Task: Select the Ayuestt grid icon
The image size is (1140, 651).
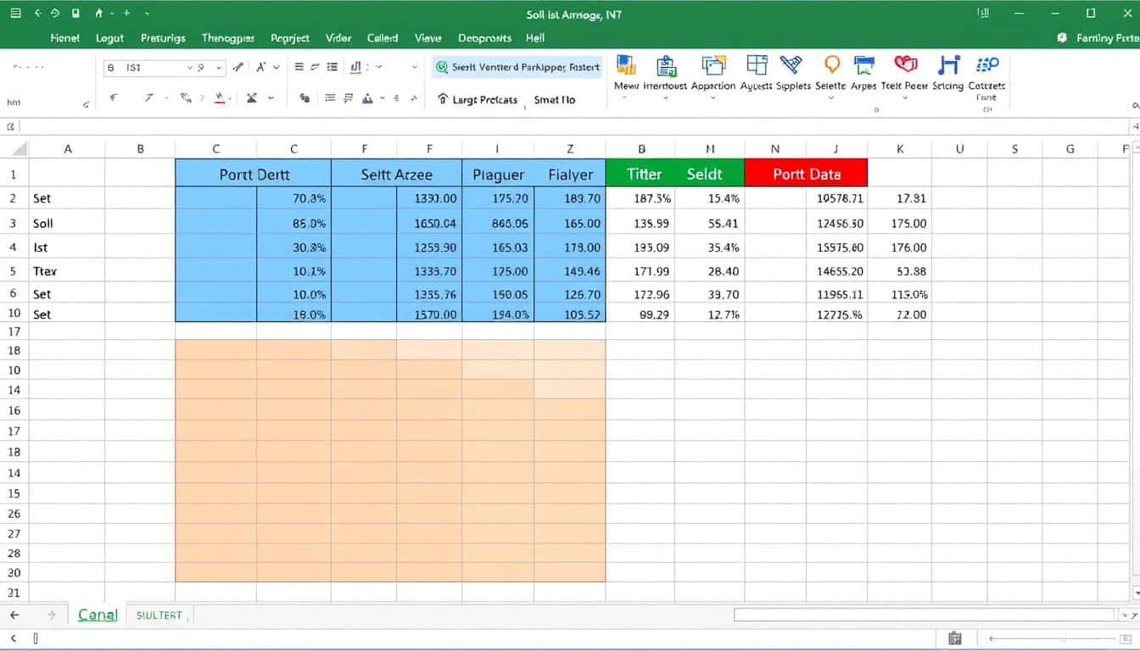Action: (x=757, y=66)
